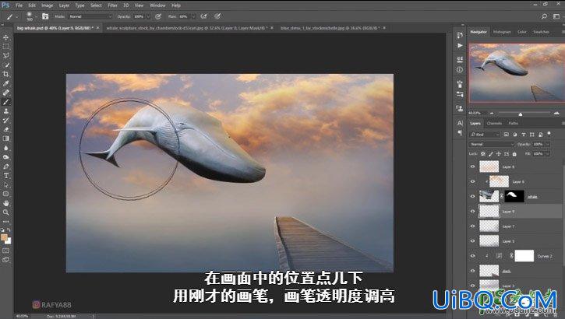Select the Rectangular Marquee tool
The width and height of the screenshot is (565, 319).
6,47
